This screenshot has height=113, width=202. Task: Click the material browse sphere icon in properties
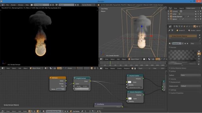(170, 44)
